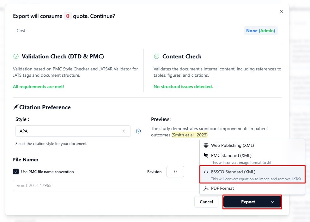Click the Revision number field

(x=175, y=172)
